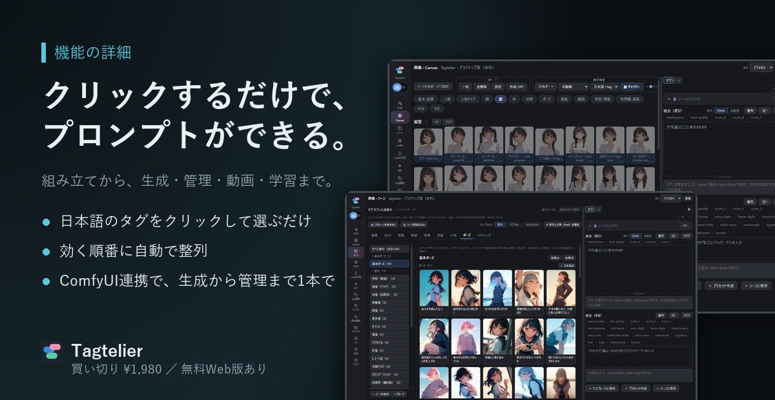Add a new tab with plus in back window

pos(679,80)
